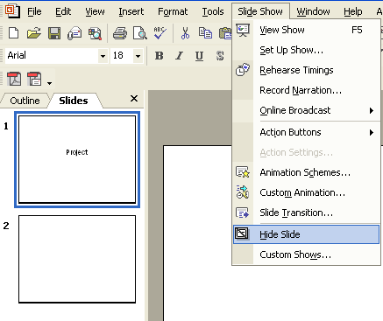The width and height of the screenshot is (383, 321).
Task: Click the Convert to Adobe PDF icon
Action: pyautogui.click(x=14, y=79)
